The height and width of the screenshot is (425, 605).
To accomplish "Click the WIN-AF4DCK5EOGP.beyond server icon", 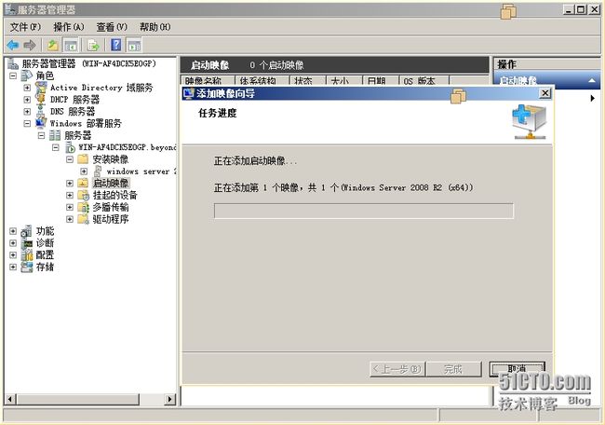I will click(x=70, y=147).
